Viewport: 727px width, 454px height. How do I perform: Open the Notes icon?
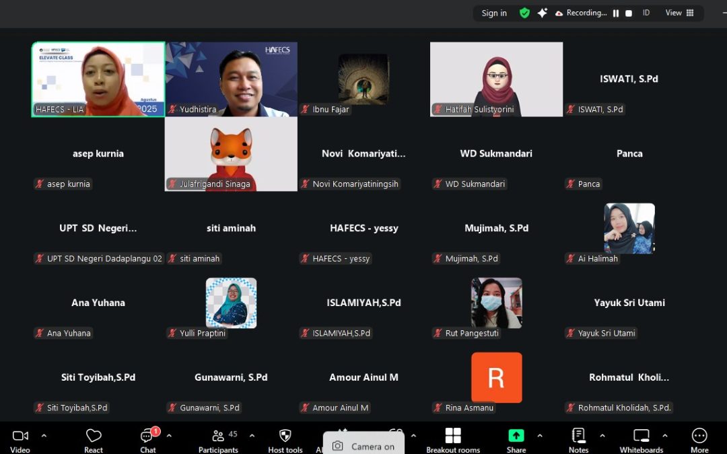pos(578,436)
